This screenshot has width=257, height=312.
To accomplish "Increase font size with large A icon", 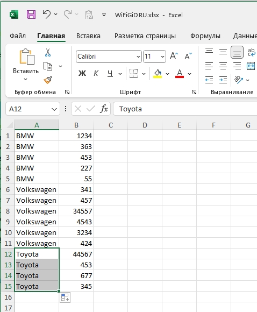I will pyautogui.click(x=174, y=56).
